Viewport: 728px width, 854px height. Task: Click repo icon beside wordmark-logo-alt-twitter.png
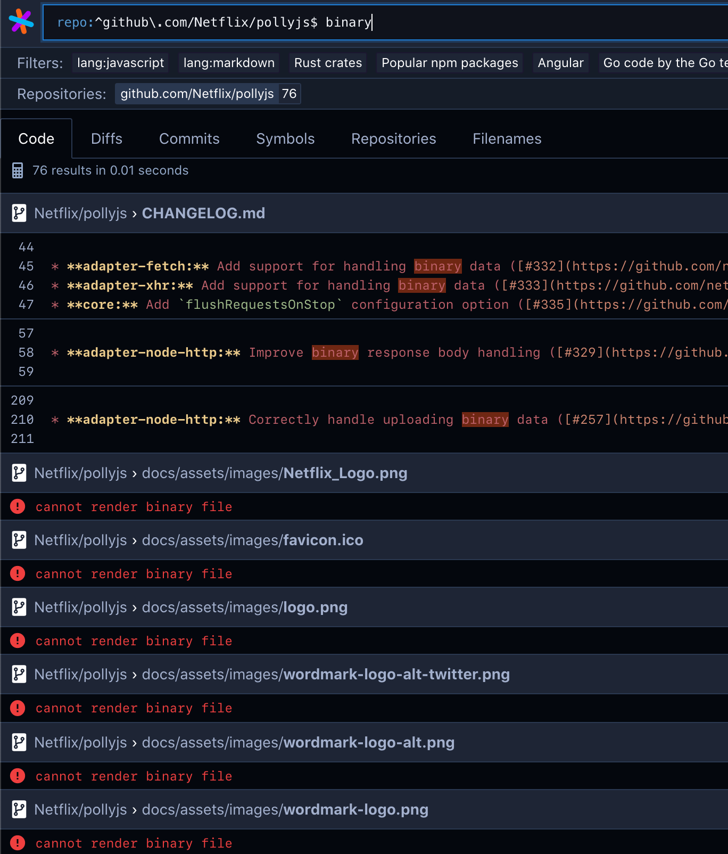click(x=19, y=674)
